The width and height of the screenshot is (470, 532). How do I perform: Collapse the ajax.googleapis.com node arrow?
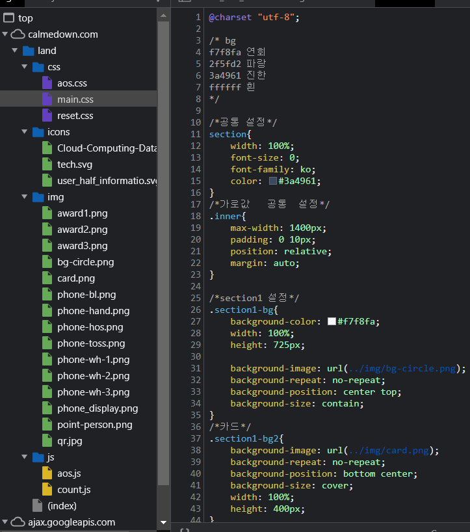tap(5, 522)
